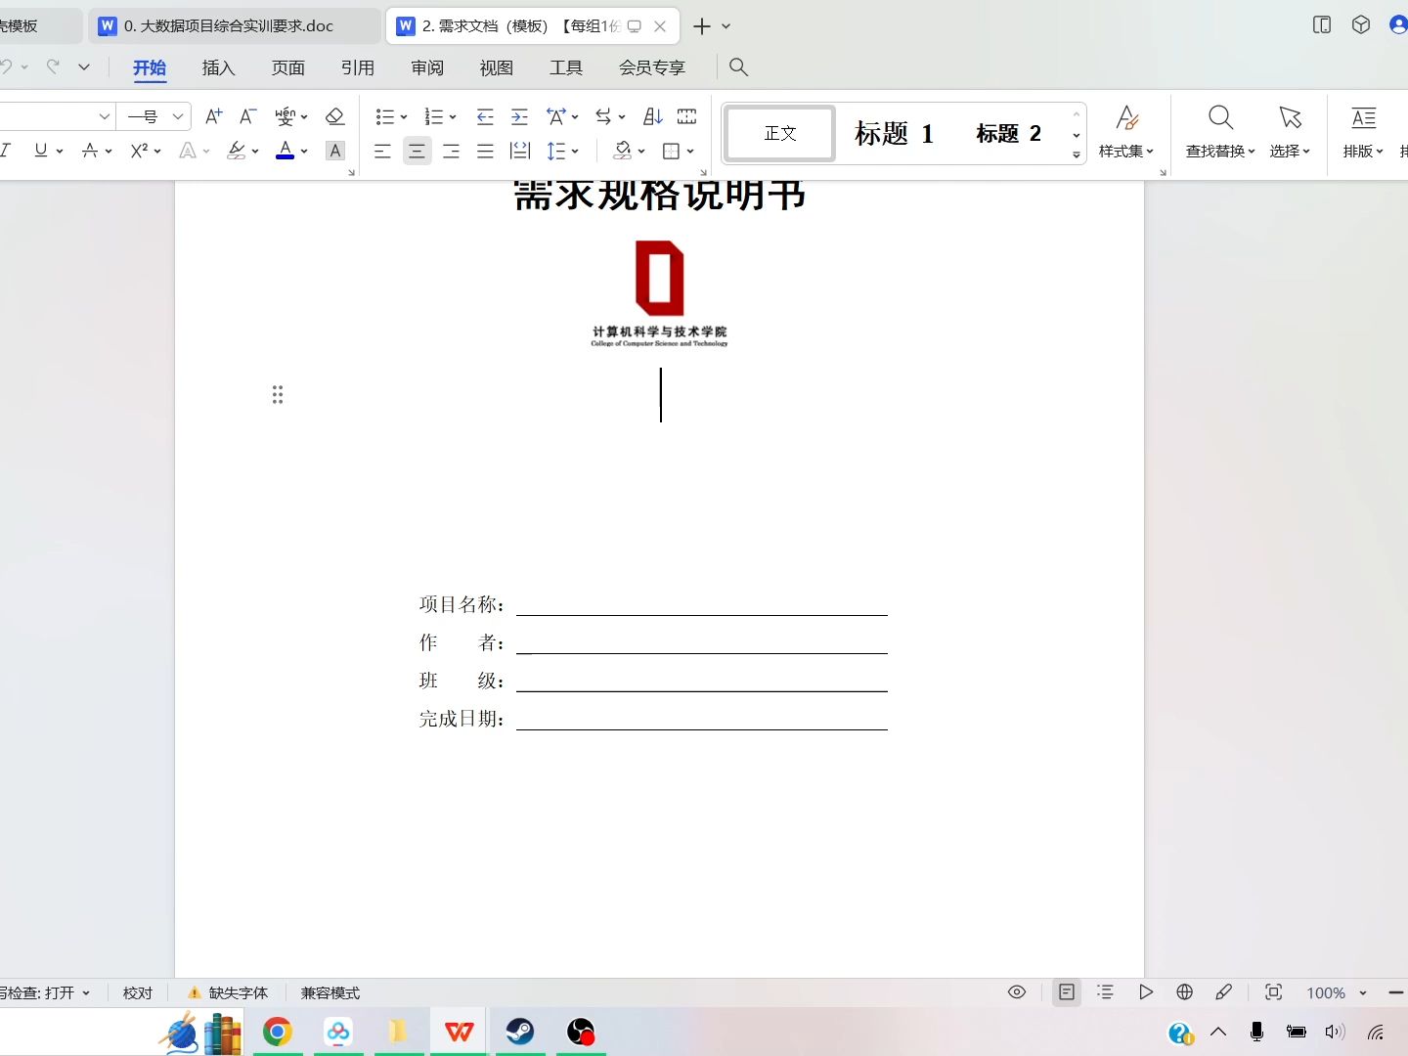This screenshot has height=1056, width=1408.
Task: Toggle character shading icon
Action: [335, 152]
